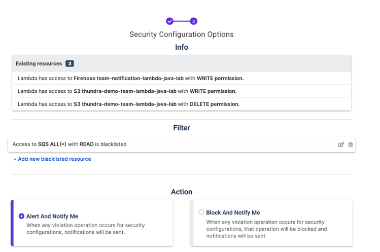
Task: Click the Action section heading
Action: click(182, 192)
